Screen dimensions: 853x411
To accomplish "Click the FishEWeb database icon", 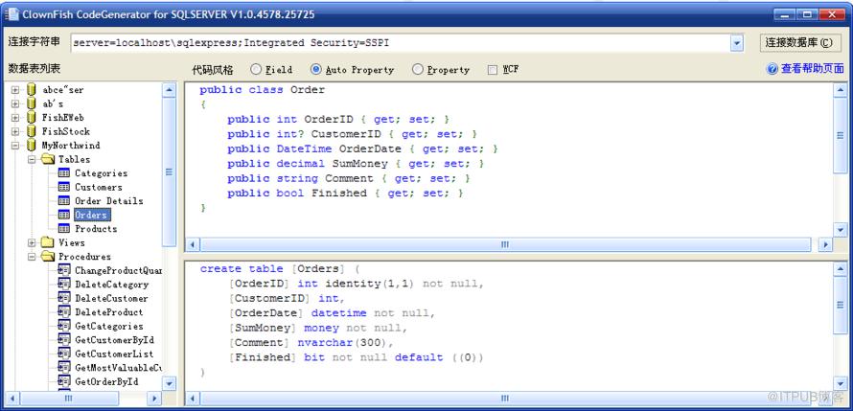I will [x=32, y=118].
